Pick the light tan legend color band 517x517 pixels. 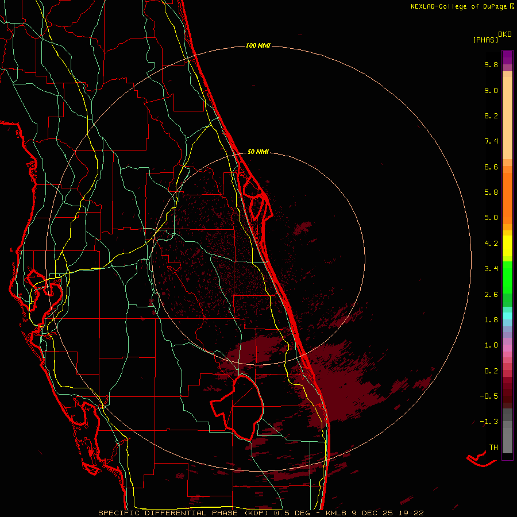tap(507, 118)
